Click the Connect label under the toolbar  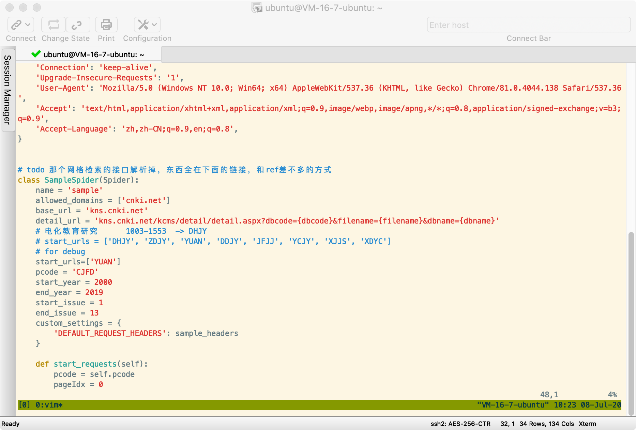tap(21, 39)
